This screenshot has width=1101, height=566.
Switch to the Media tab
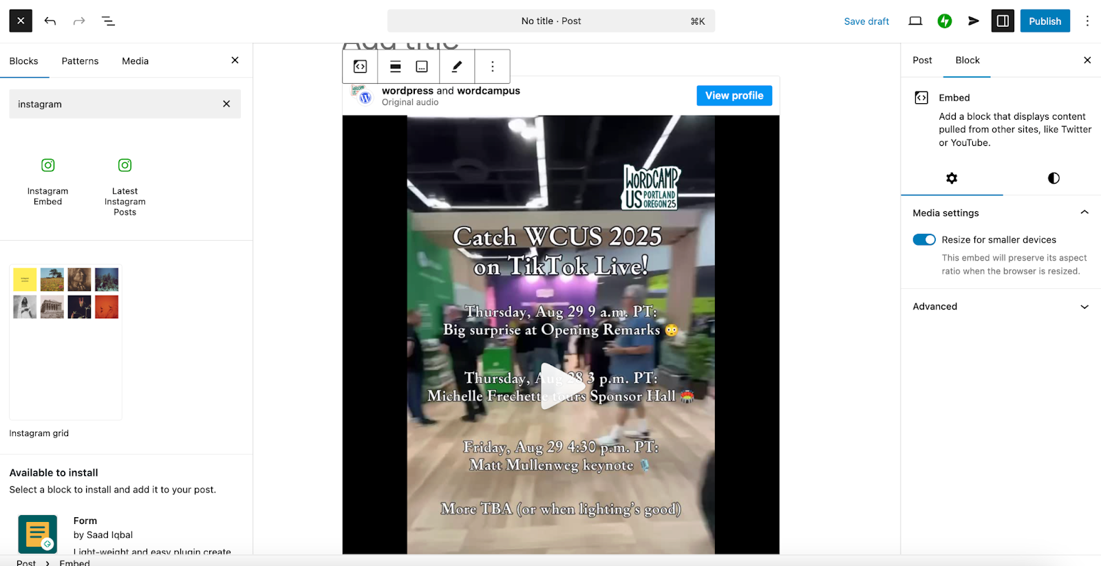[x=136, y=61]
